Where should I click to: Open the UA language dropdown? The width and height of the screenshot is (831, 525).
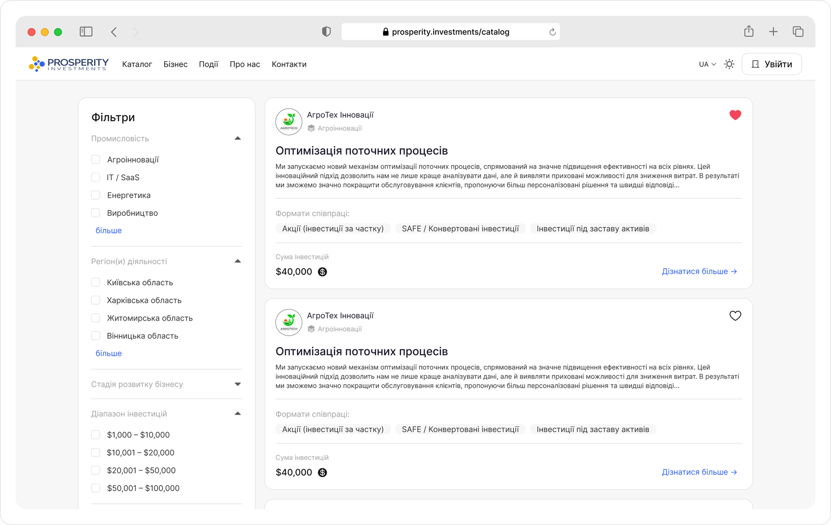click(707, 64)
